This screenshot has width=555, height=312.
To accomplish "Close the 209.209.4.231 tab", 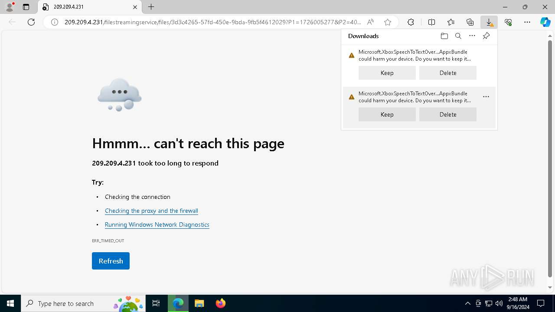I will coord(135,7).
